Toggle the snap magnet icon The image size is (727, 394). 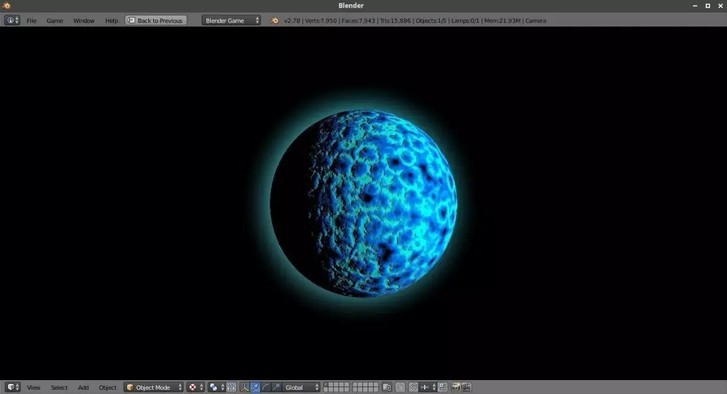(x=413, y=387)
